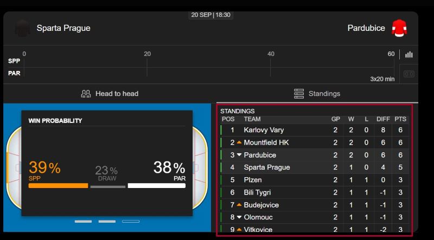
Task: Click the up arrow beside Budejovice
Action: click(239, 205)
